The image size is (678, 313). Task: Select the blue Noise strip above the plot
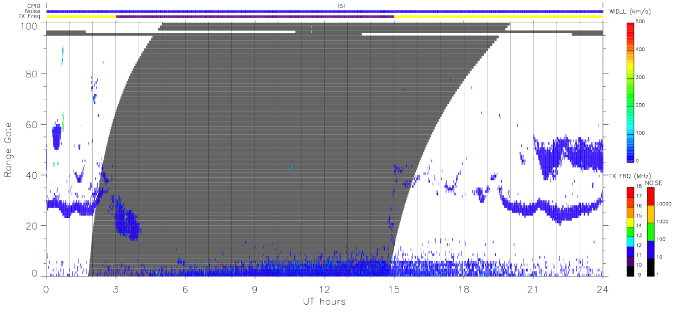coord(325,11)
